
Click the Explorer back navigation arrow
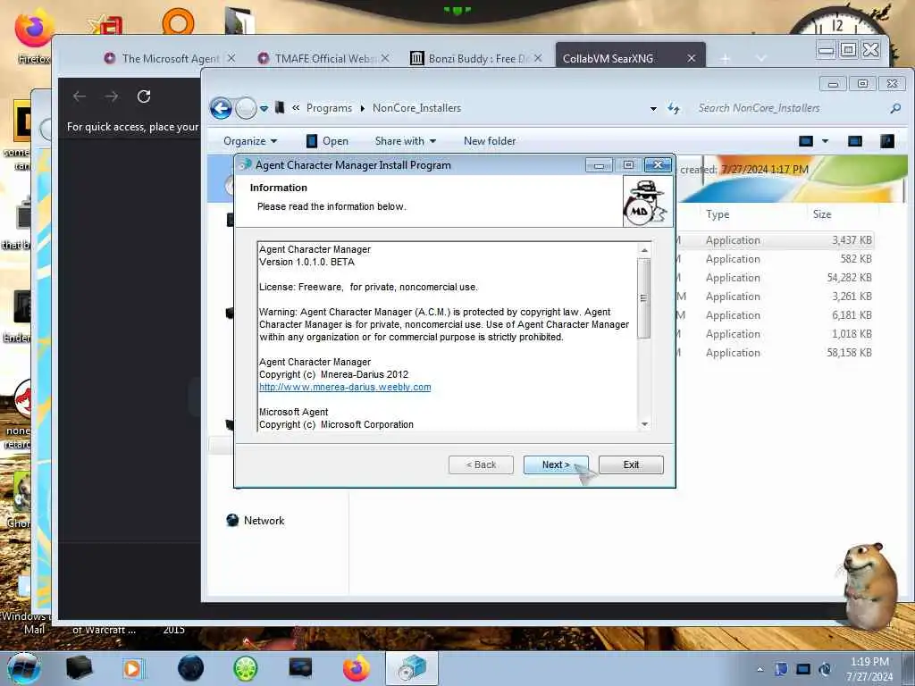(x=222, y=108)
